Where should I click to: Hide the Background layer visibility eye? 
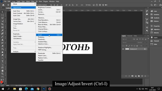(x=123, y=49)
